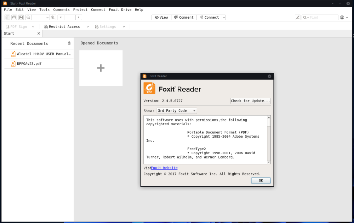Image resolution: width=354 pixels, height=223 pixels.
Task: Open the Show 3rd Party Code dropdown
Action: point(177,111)
